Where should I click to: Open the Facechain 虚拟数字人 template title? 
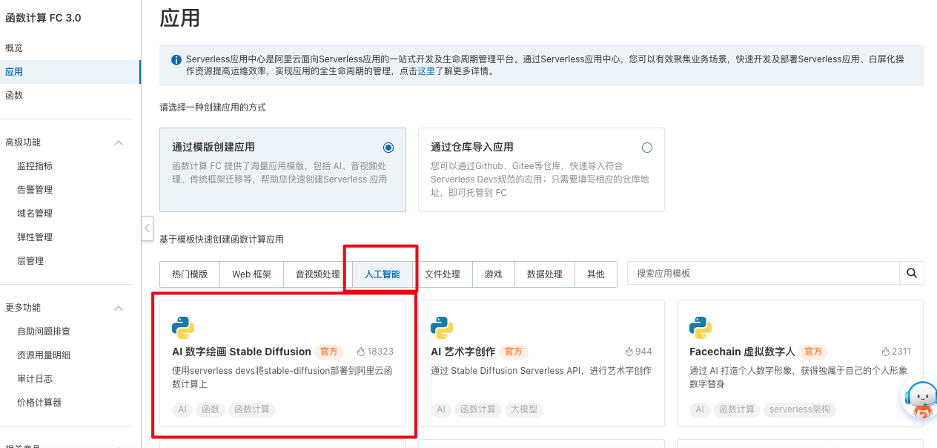click(x=742, y=352)
